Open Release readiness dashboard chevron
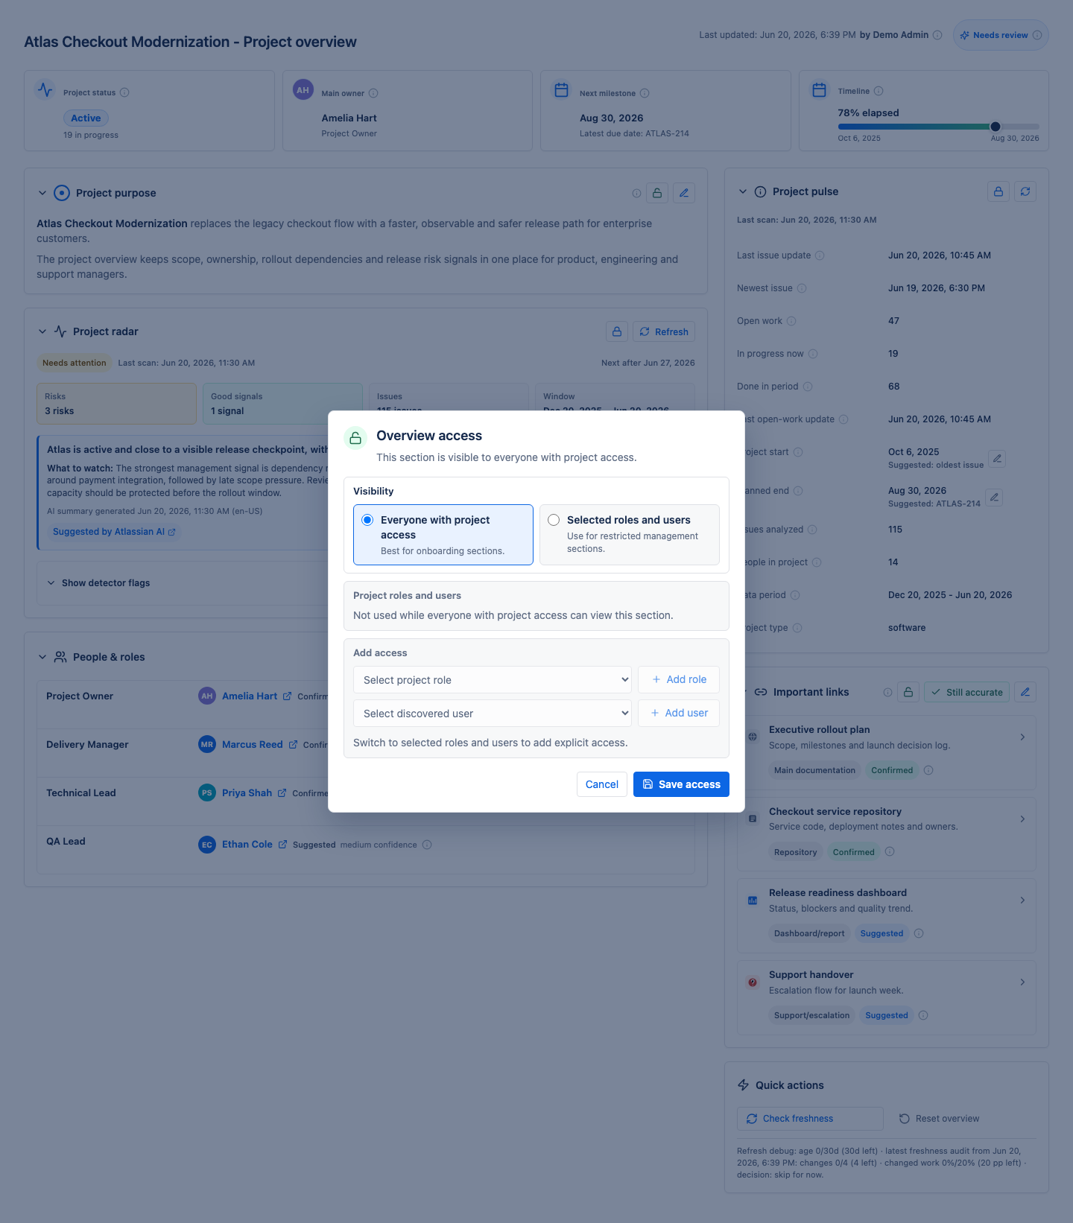 (1022, 900)
